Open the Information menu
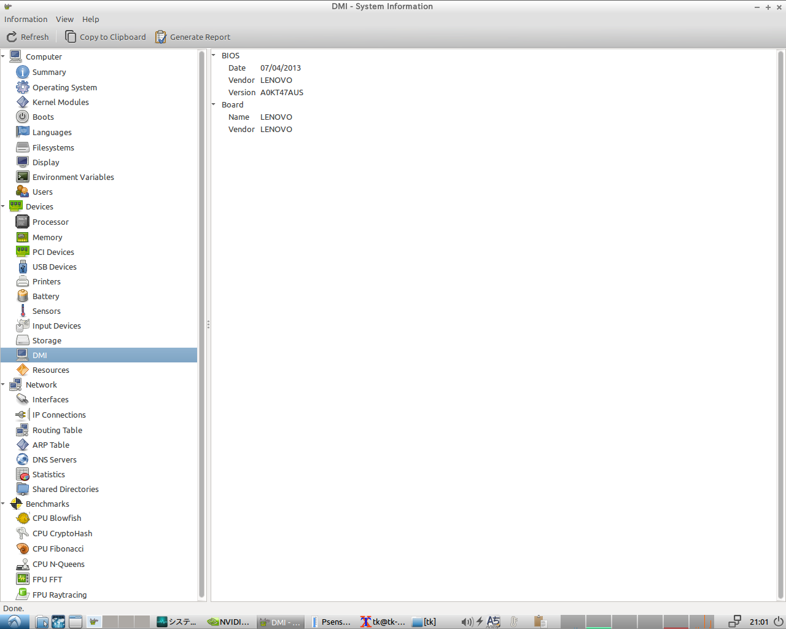Screen dimensions: 786x629 (x=26, y=19)
